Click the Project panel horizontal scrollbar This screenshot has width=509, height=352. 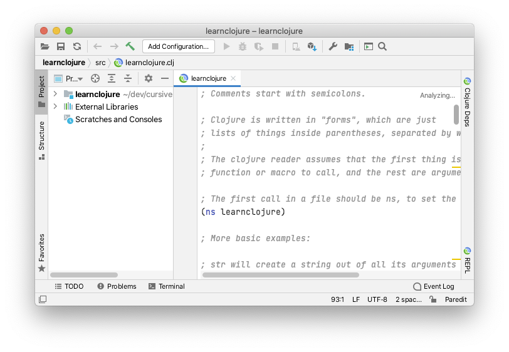pos(84,275)
